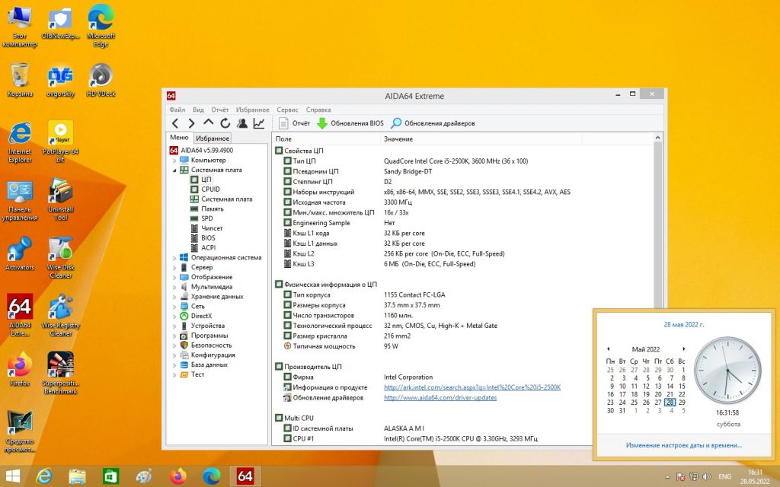
Task: Select CPUID in the tree
Action: 210,189
